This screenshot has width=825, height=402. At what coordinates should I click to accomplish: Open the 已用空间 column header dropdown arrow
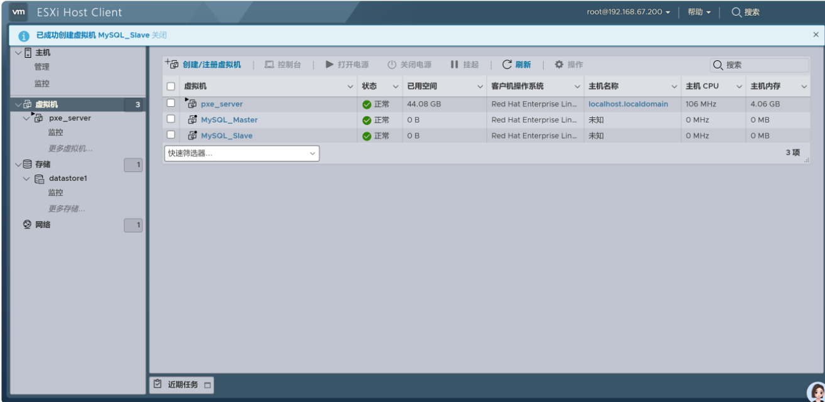pyautogui.click(x=480, y=87)
